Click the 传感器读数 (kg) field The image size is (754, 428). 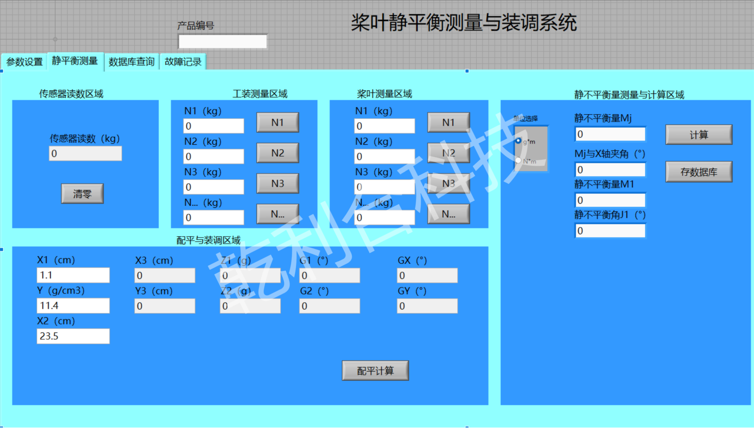point(85,153)
